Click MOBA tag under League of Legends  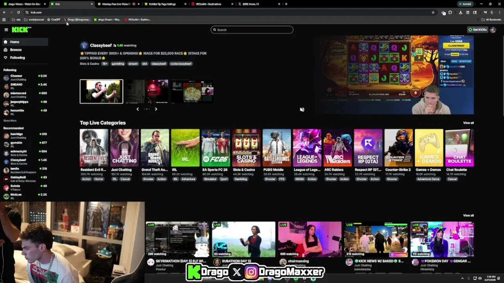point(300,179)
